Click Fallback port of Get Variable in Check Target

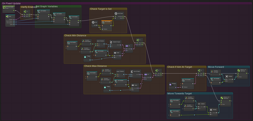pos(102,29)
